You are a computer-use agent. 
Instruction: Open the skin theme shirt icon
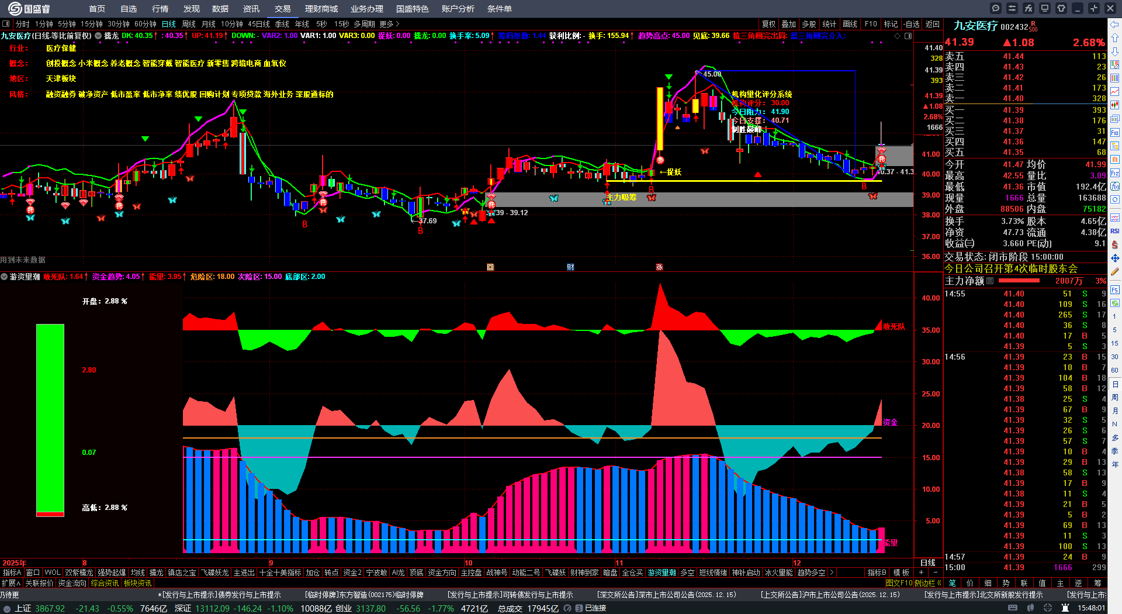[1061, 8]
